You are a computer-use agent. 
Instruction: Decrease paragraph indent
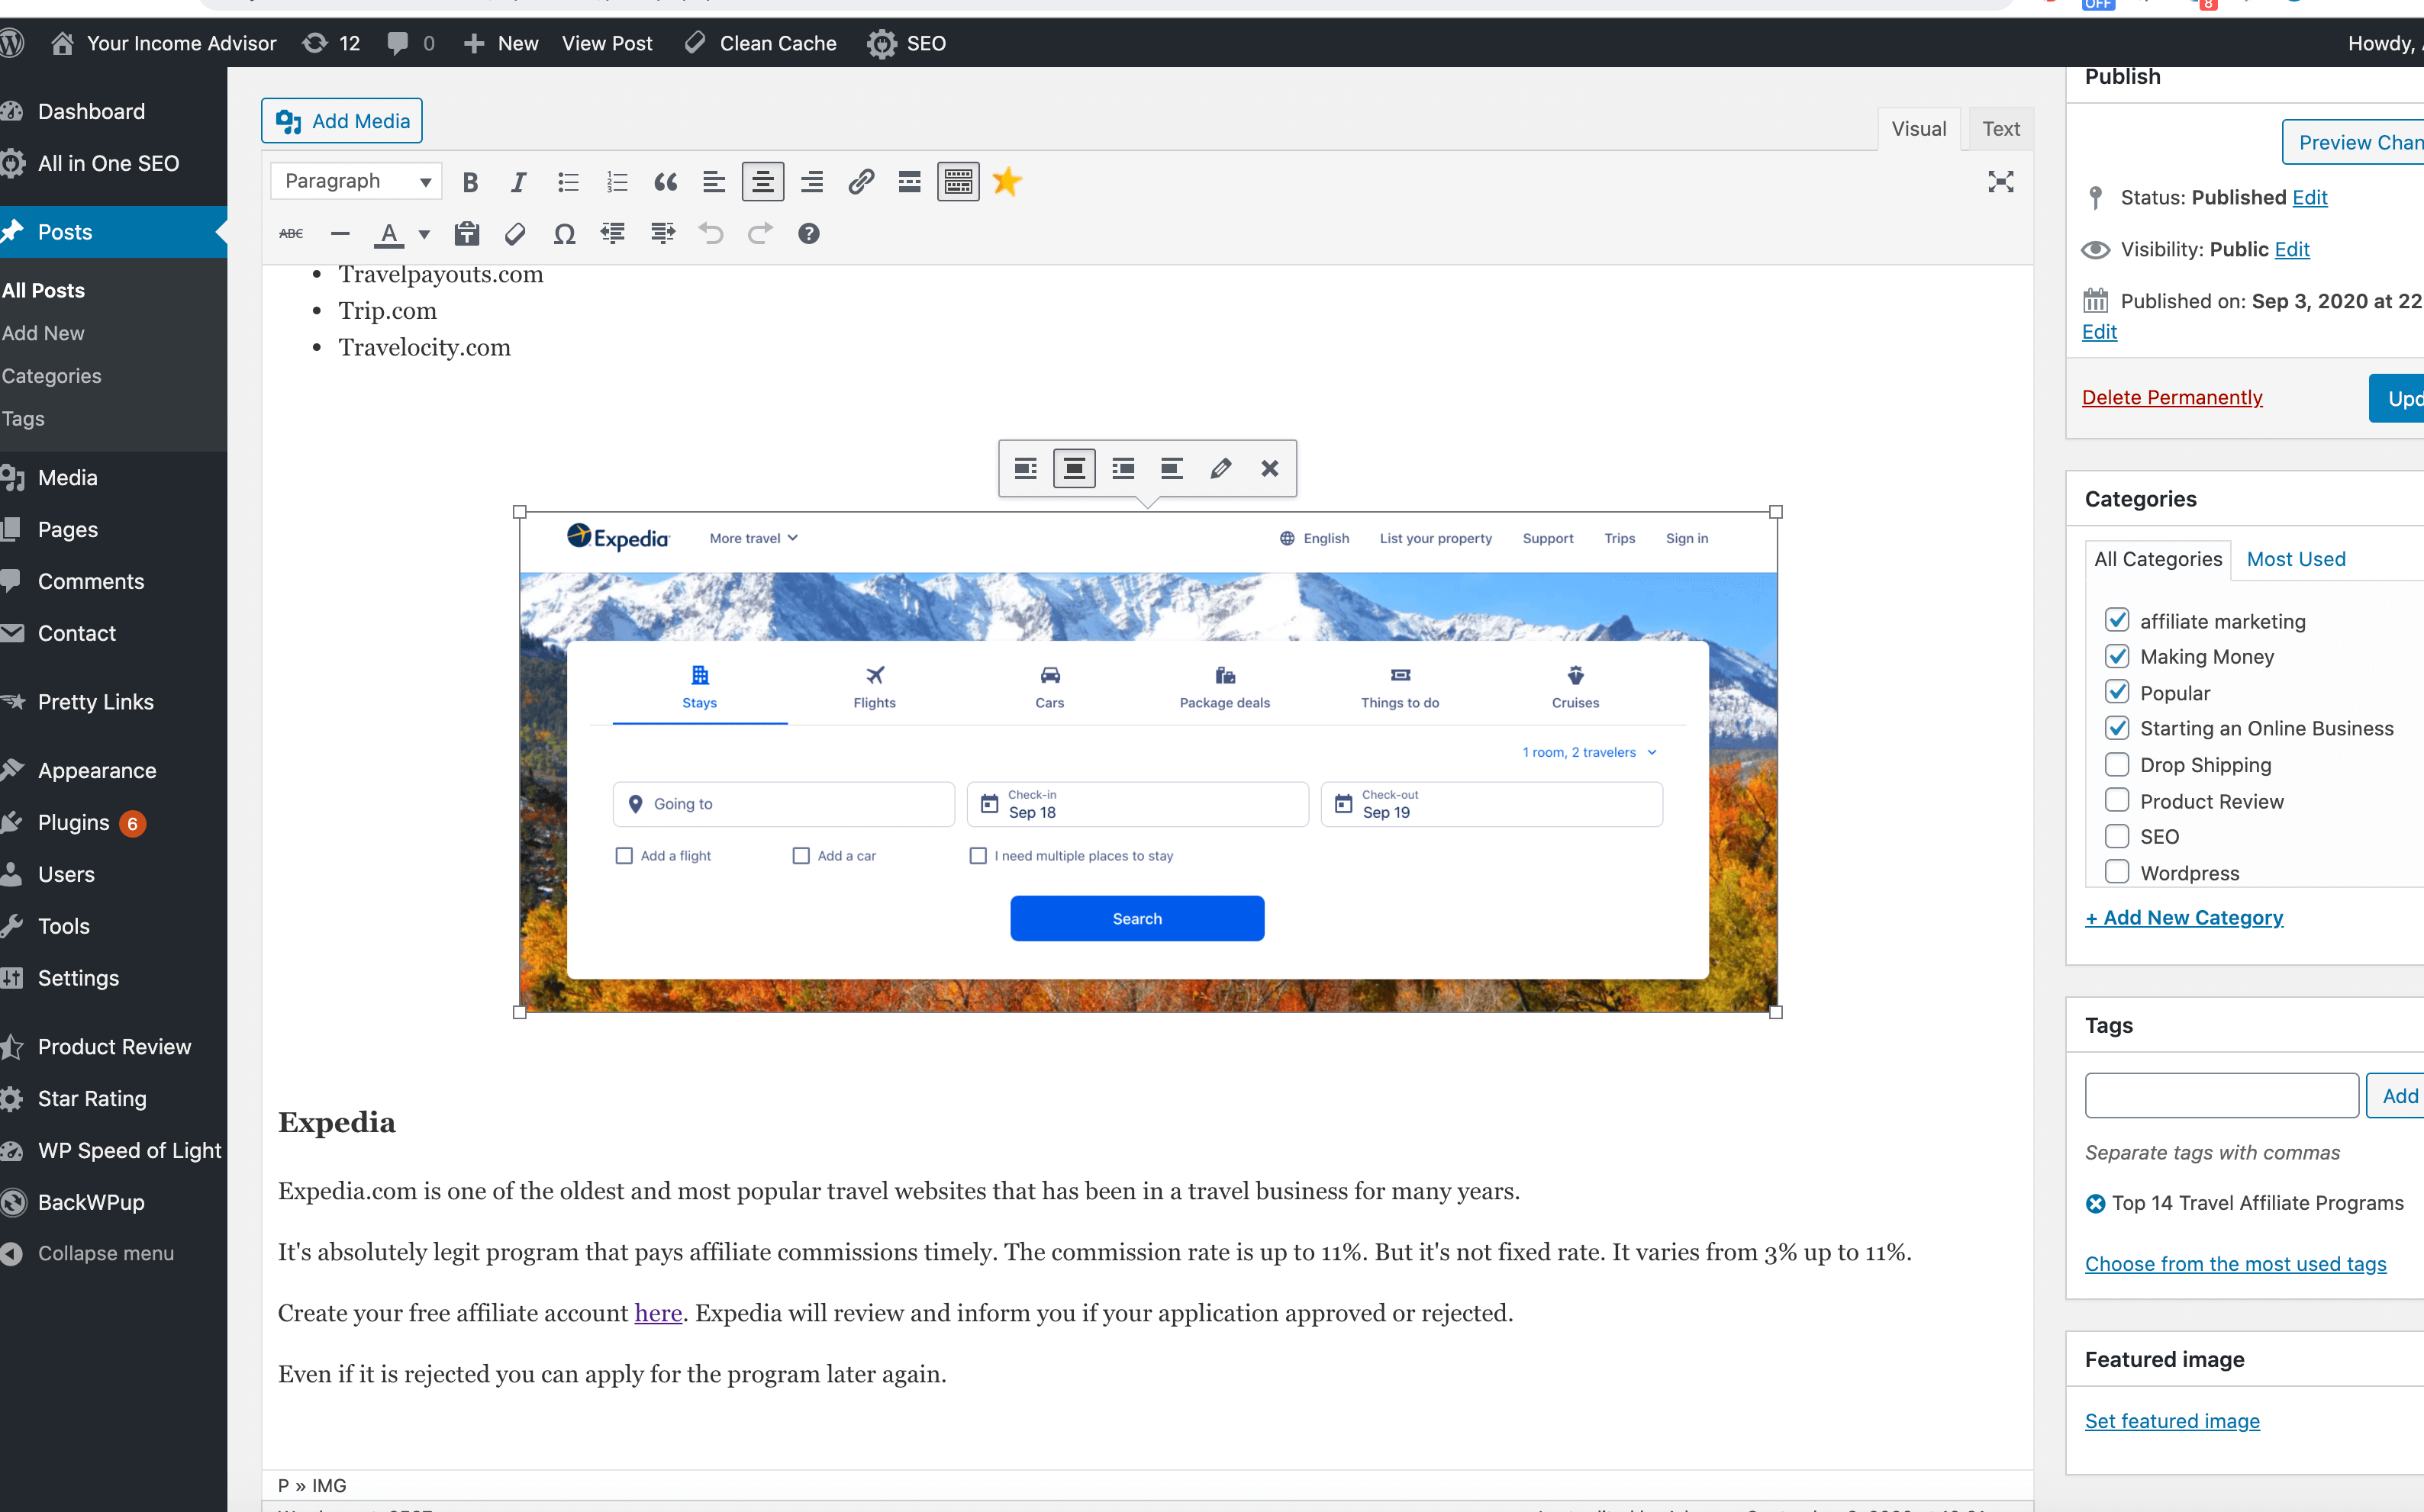point(612,234)
